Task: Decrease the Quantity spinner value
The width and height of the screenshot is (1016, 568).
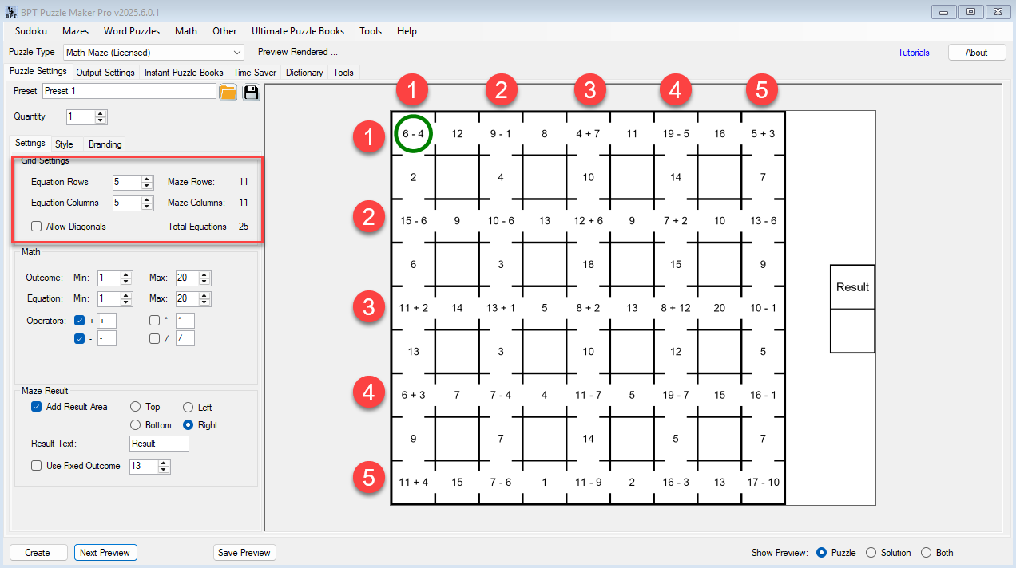Action: click(101, 120)
